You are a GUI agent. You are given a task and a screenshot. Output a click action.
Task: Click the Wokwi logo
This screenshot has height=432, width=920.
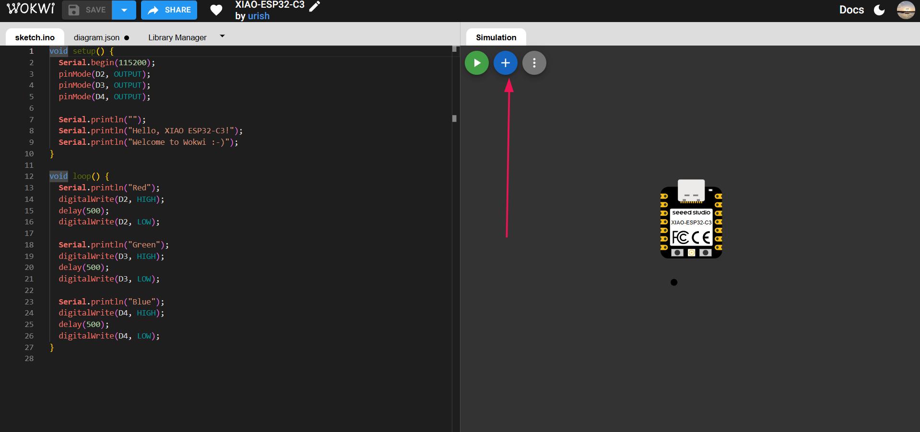click(31, 9)
